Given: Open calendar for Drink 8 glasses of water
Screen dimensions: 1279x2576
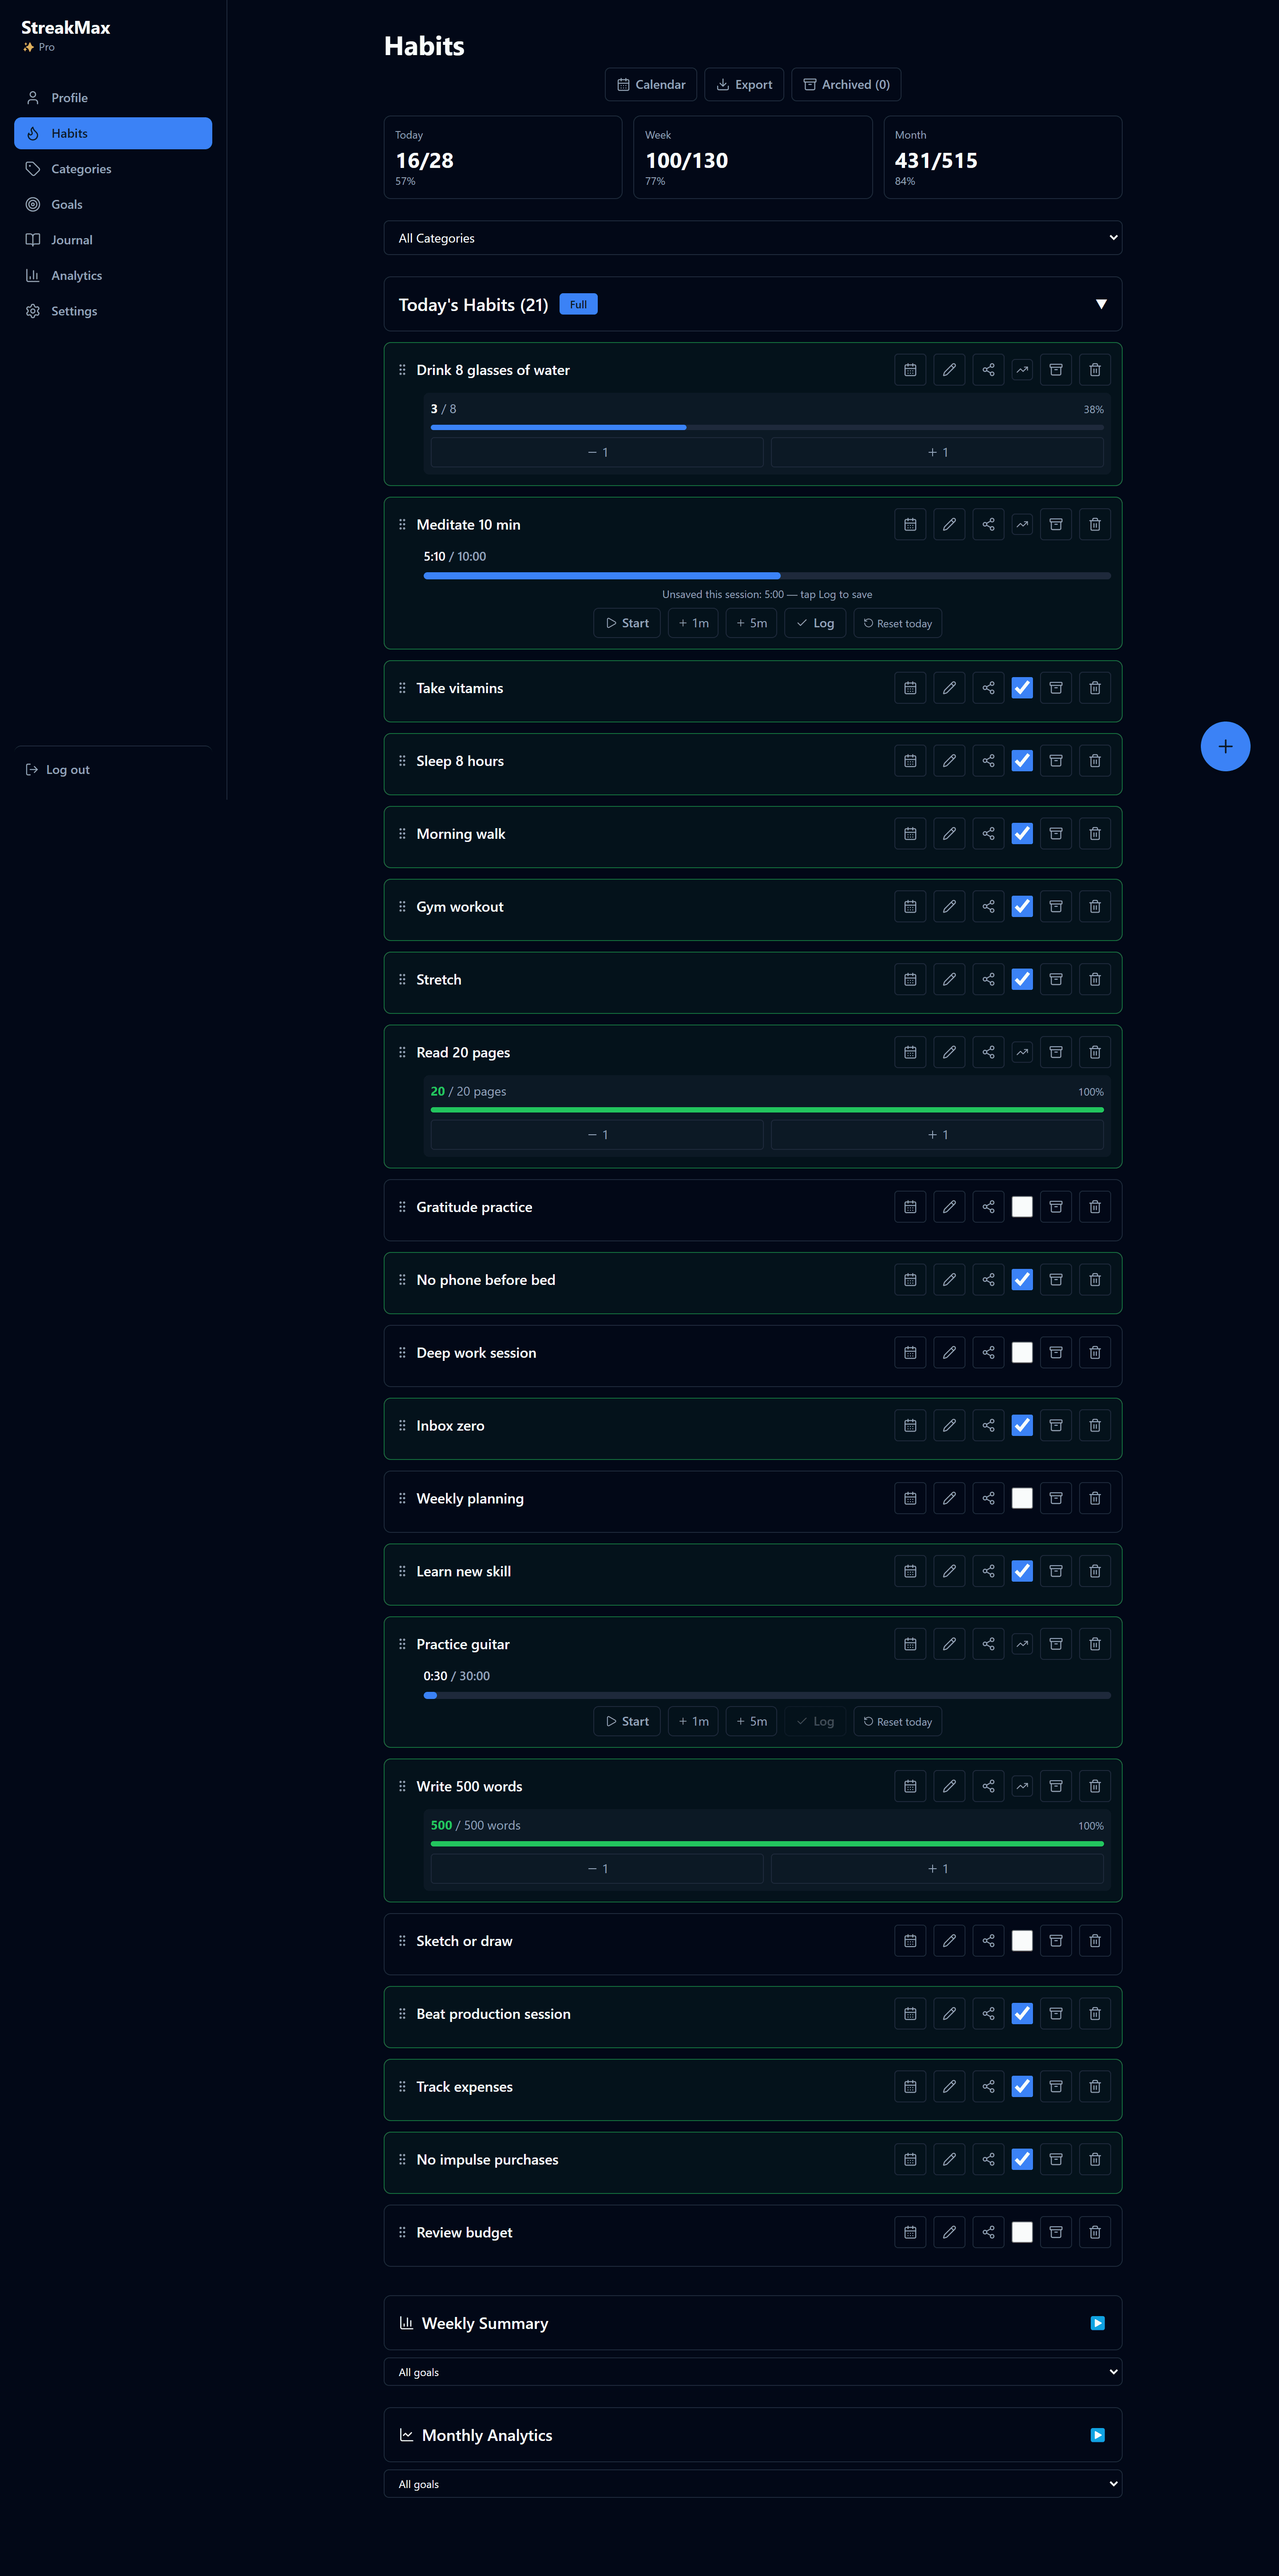Looking at the screenshot, I should pyautogui.click(x=910, y=370).
